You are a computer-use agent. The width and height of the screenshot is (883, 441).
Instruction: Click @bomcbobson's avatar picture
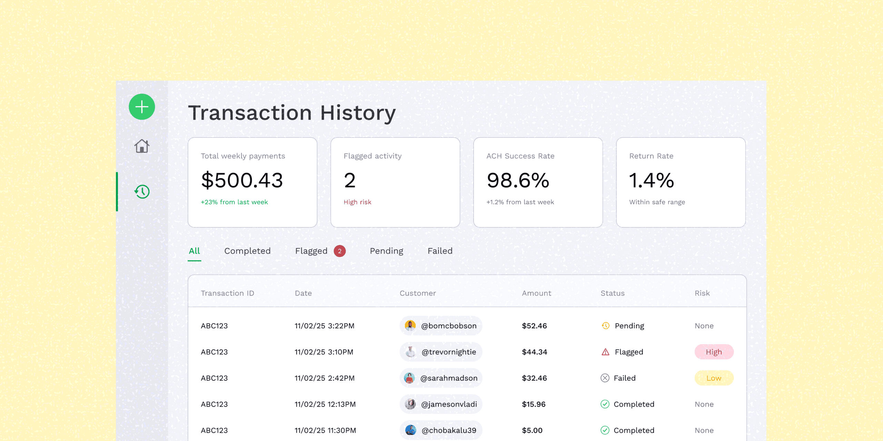tap(410, 326)
